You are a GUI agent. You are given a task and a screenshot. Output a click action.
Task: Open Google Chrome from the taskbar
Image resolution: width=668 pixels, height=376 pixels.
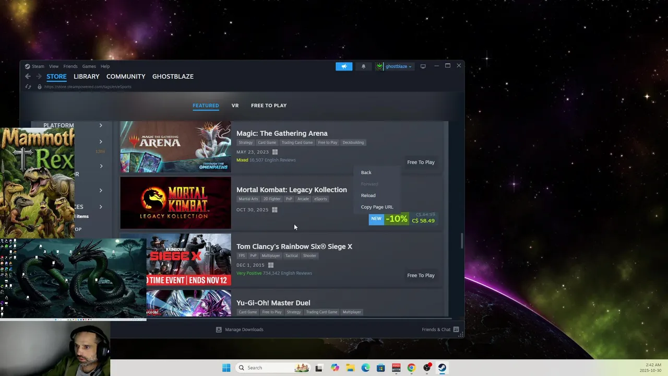(411, 368)
